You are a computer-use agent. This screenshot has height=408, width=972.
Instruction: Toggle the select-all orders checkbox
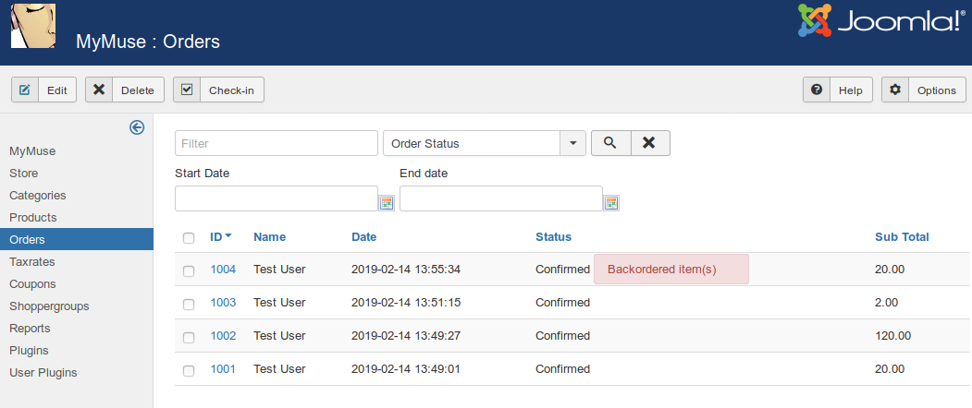[x=189, y=238]
